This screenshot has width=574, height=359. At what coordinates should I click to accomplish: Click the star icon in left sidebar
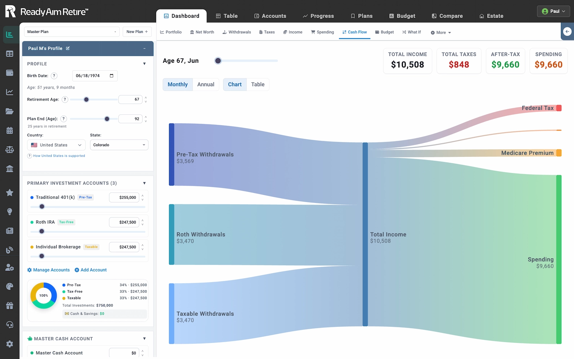click(x=10, y=193)
